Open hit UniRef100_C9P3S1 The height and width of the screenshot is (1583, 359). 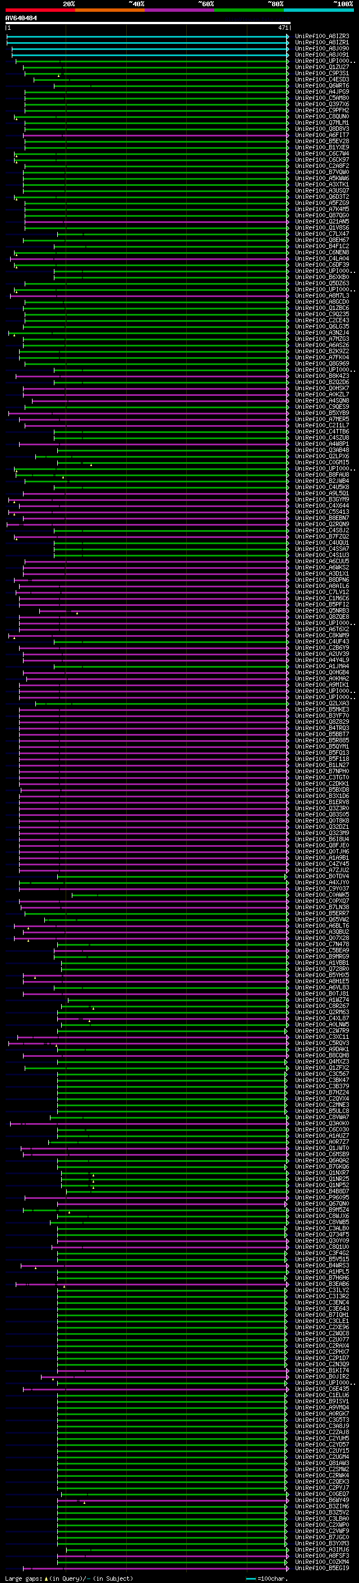tap(322, 73)
